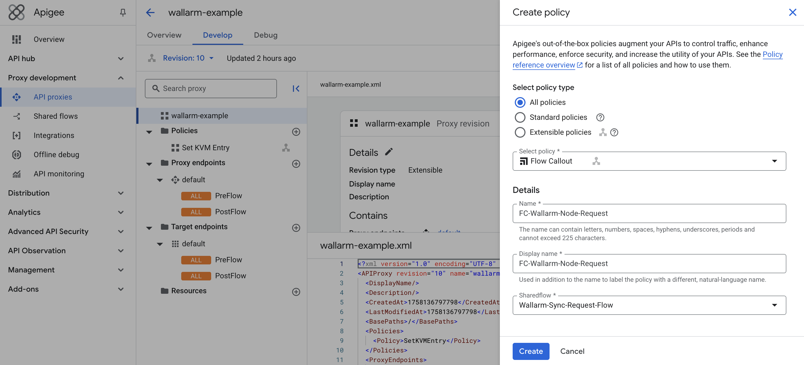
Task: Click the Create button
Action: point(531,351)
